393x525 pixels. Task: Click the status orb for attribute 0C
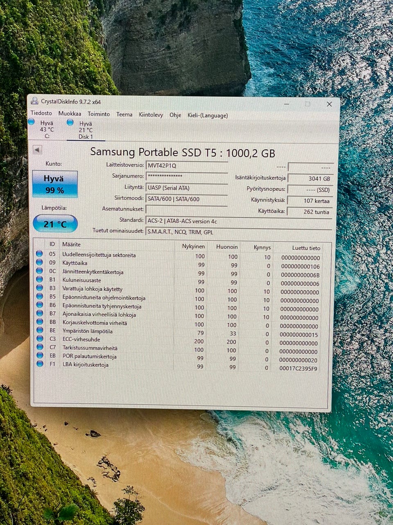(39, 271)
